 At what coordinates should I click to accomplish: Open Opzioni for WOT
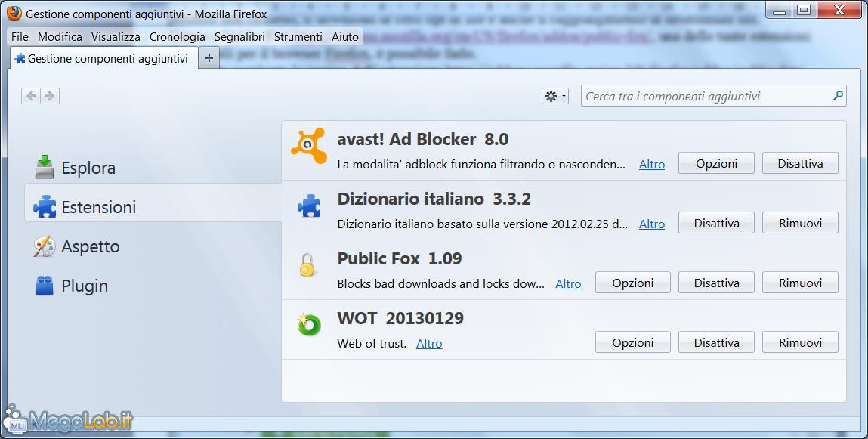pyautogui.click(x=633, y=343)
